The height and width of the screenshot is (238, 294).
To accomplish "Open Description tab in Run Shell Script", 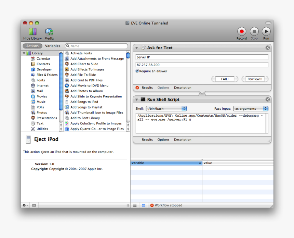I will coord(183,140).
